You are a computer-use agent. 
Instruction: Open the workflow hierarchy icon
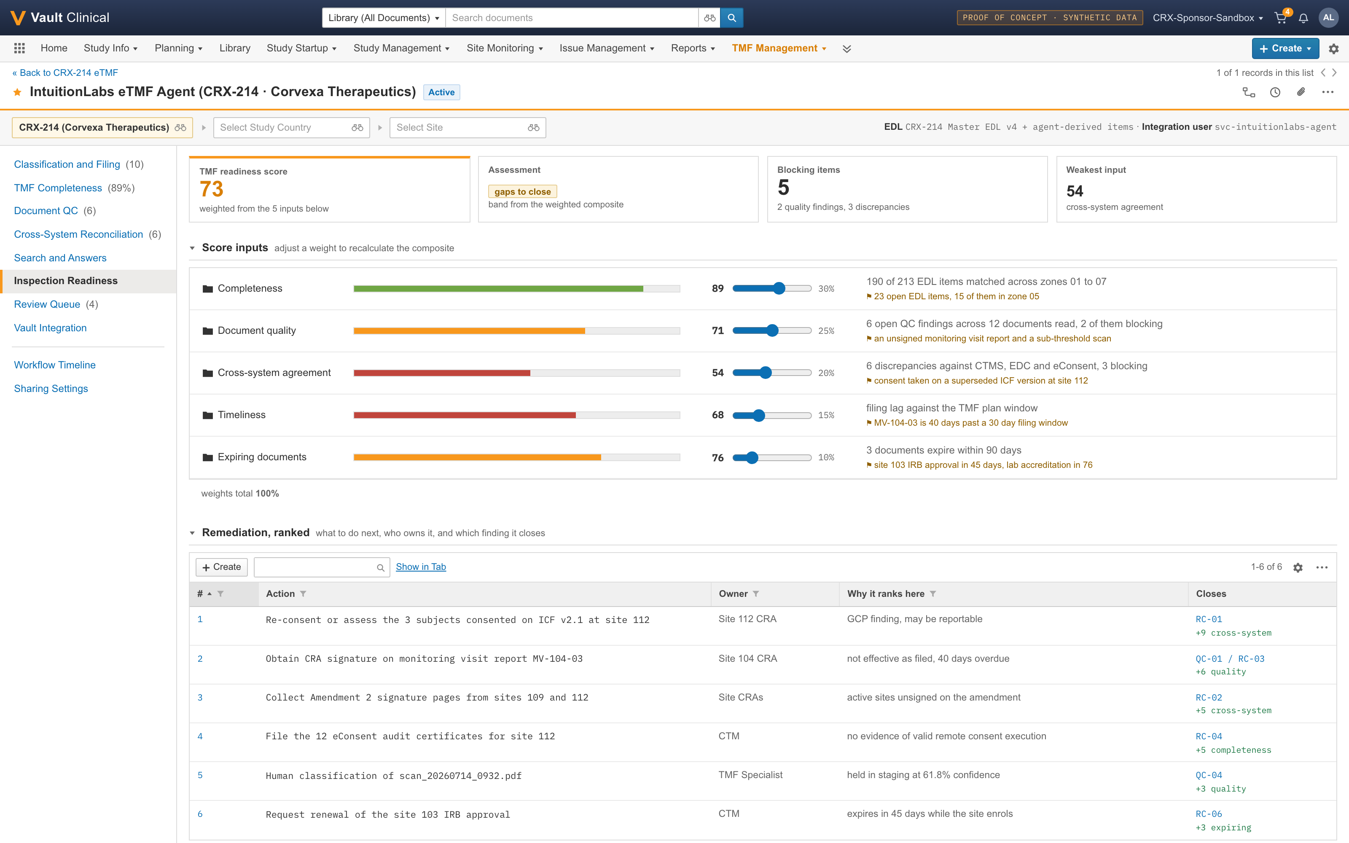1249,92
